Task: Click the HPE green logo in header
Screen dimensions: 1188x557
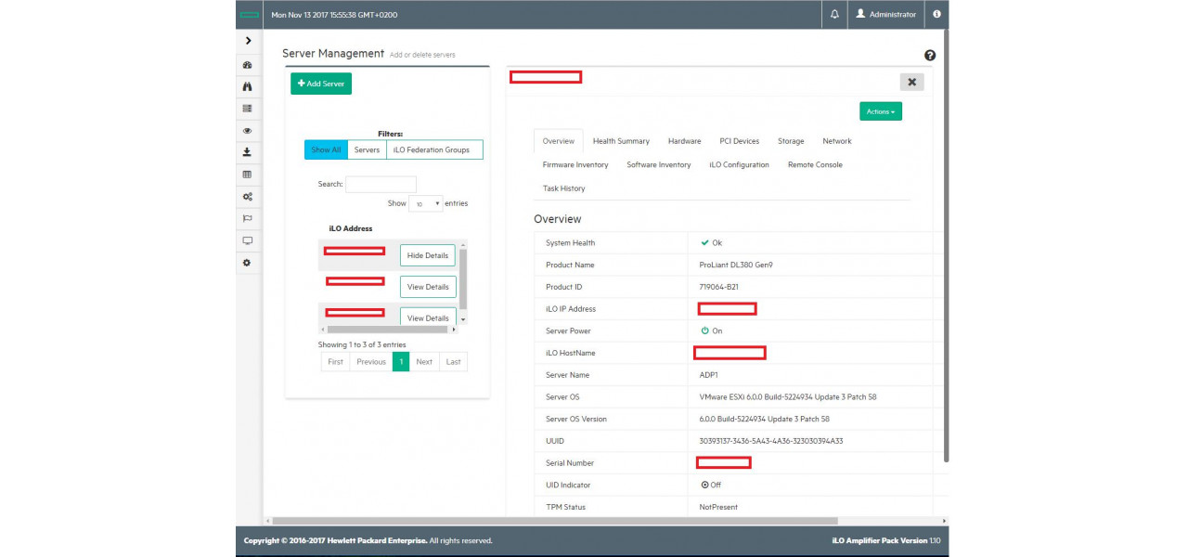Action: 250,15
